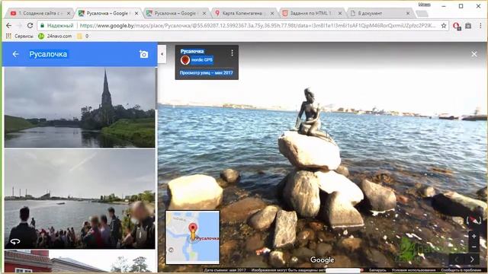488x274 pixels.
Task: Open the Chrome three-dot menu
Action: pyautogui.click(x=480, y=26)
